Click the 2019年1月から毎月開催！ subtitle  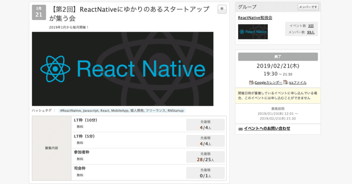coord(69,27)
